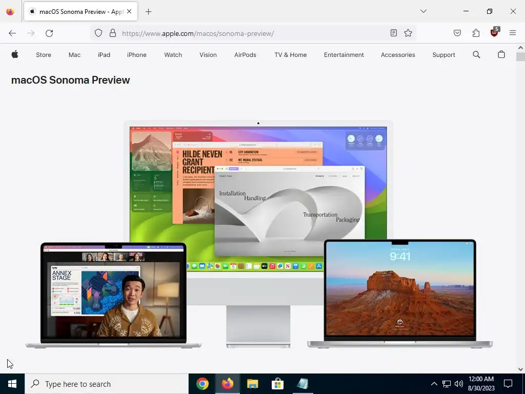Open Support navigation link
Image resolution: width=525 pixels, height=394 pixels.
443,54
